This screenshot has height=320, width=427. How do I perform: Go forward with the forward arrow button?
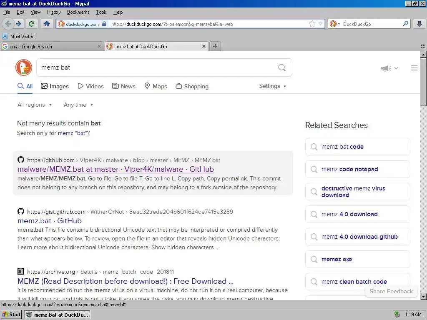pyautogui.click(x=19, y=24)
